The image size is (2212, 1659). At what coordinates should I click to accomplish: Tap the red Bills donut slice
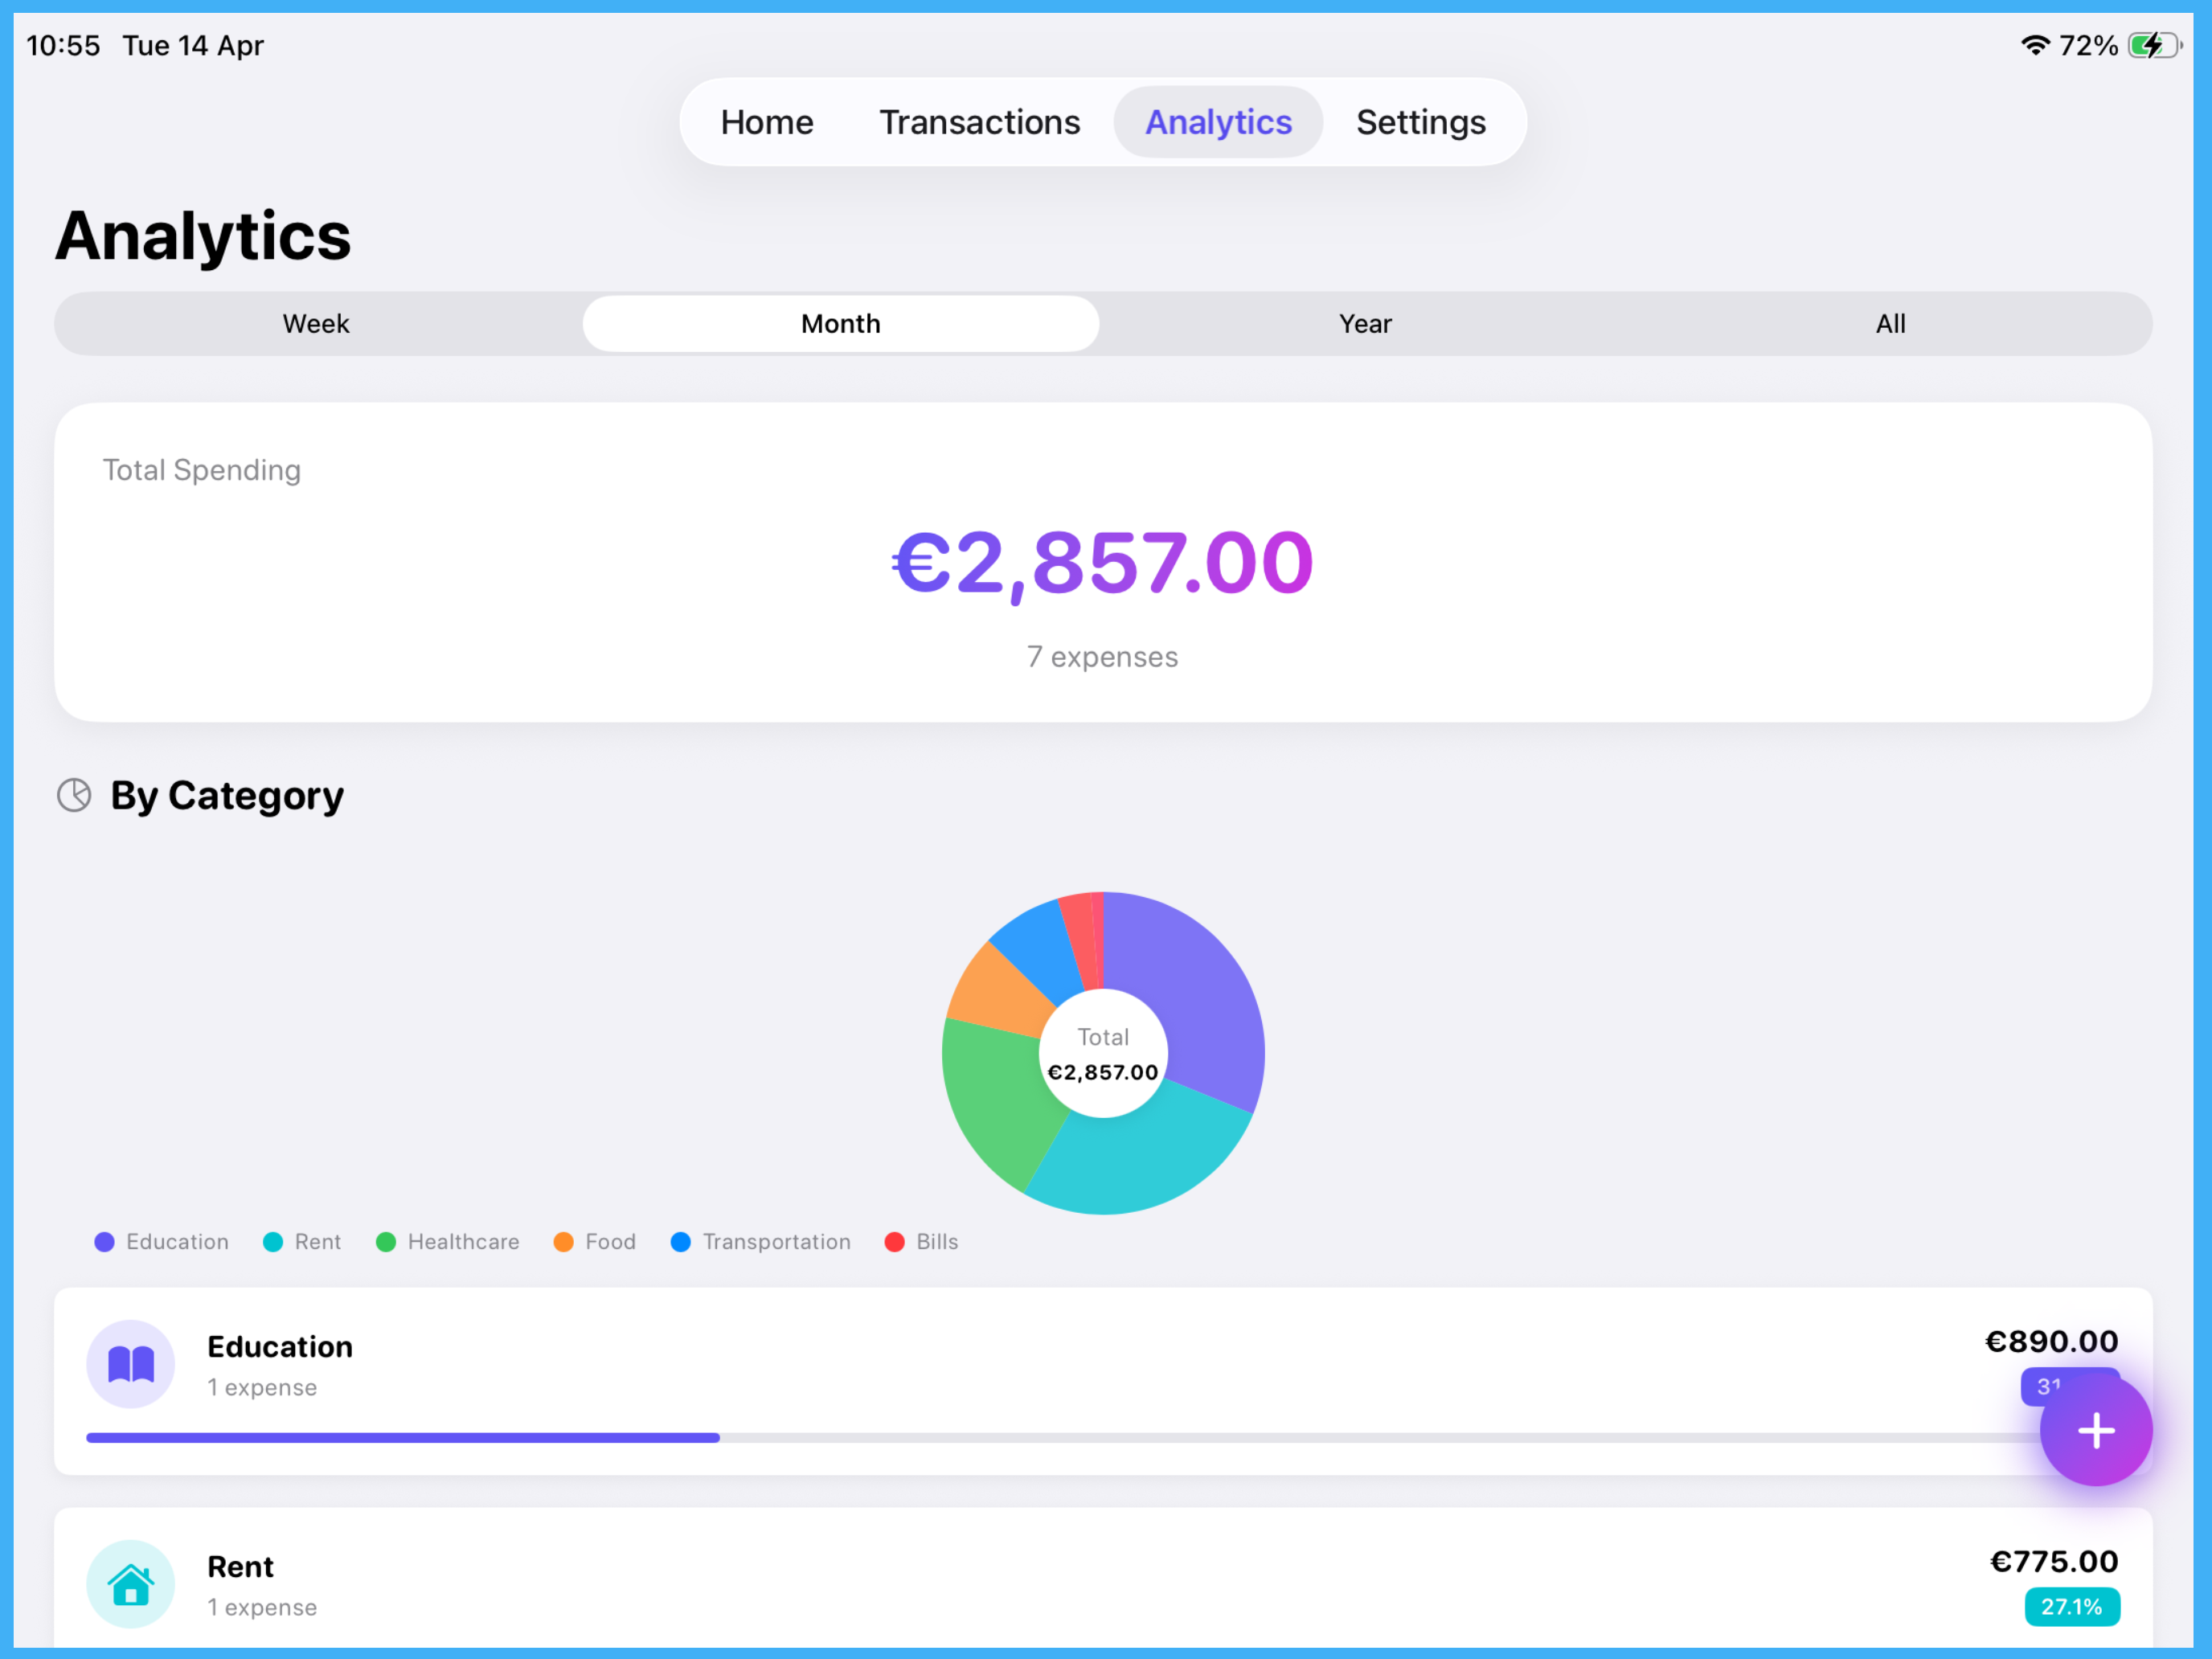(x=1083, y=940)
